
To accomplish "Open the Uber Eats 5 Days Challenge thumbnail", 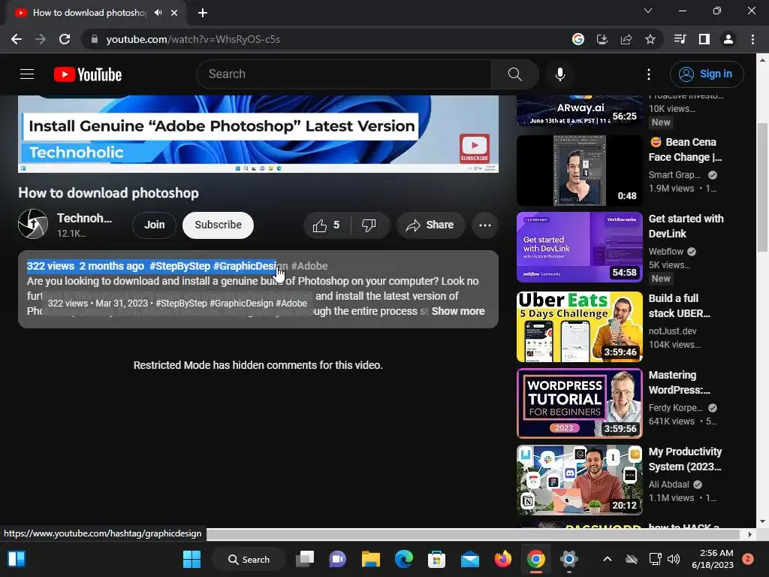I will click(579, 327).
